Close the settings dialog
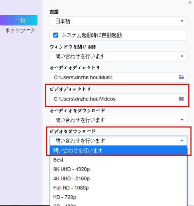This screenshot has height=206, width=194. point(190,2)
